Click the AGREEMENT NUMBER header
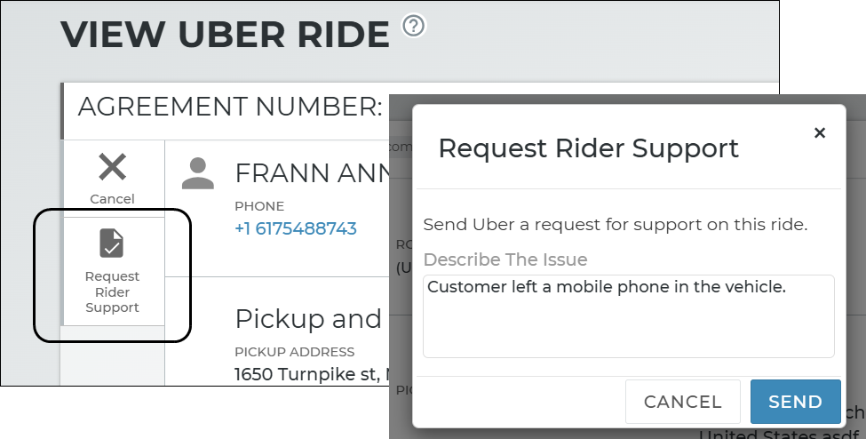This screenshot has height=439, width=866. click(230, 108)
